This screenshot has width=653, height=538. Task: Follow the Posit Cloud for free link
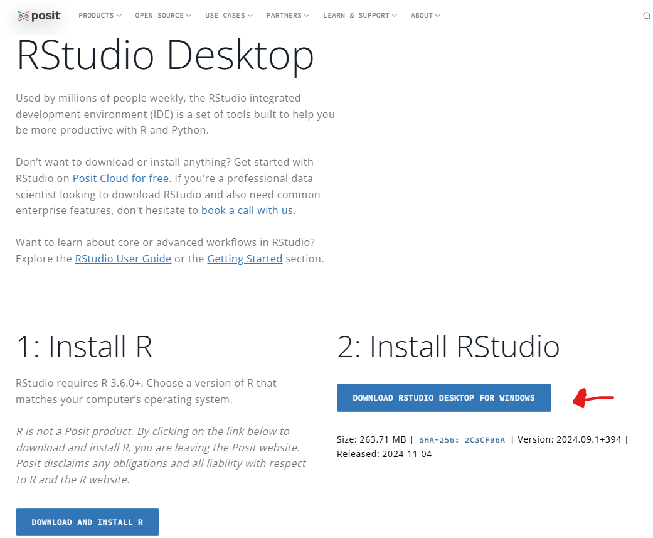click(120, 178)
